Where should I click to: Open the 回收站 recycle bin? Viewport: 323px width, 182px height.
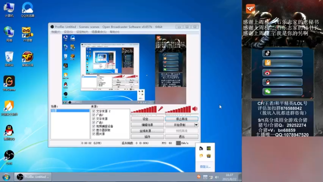tap(9, 59)
